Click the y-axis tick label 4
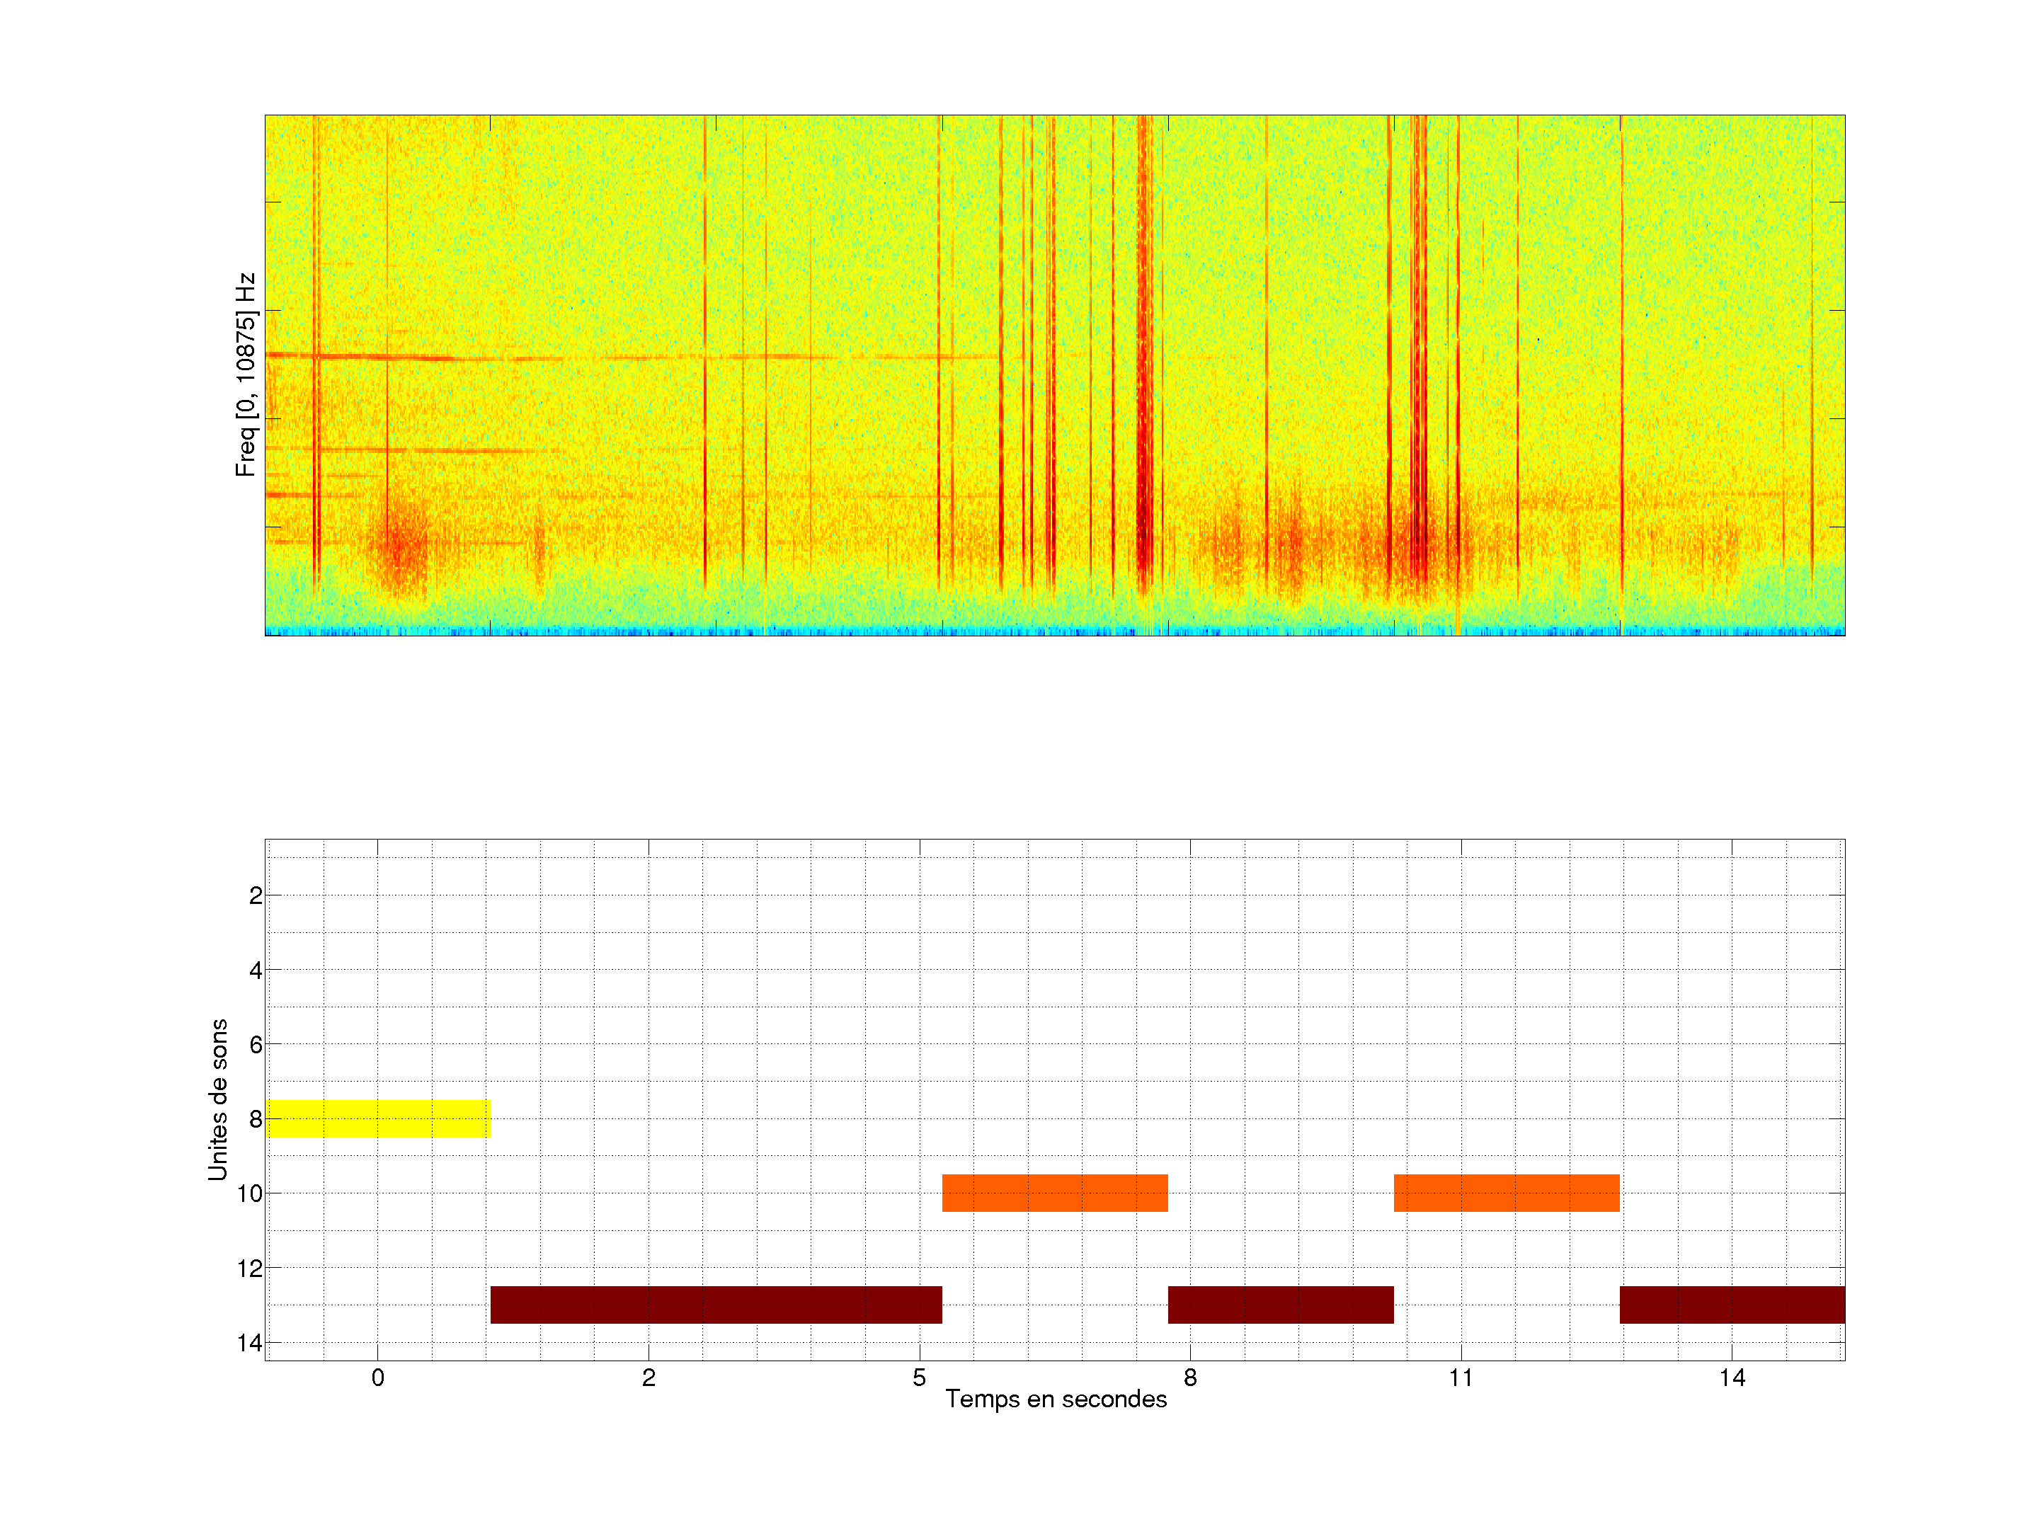 pos(256,970)
